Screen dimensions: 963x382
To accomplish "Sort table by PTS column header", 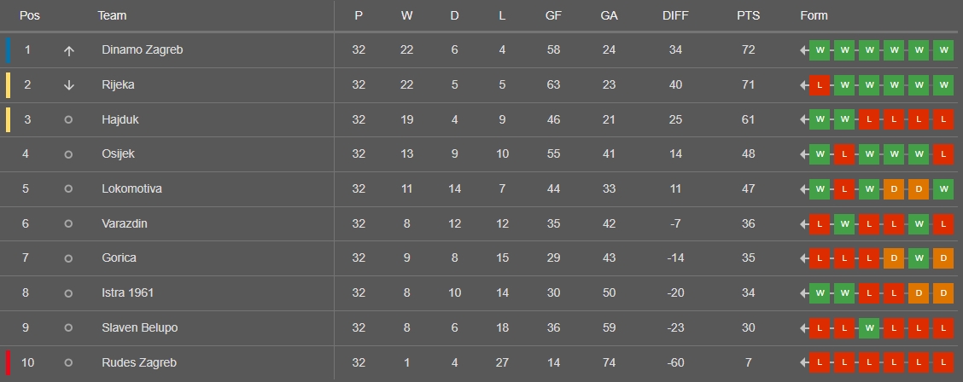I will click(x=748, y=16).
